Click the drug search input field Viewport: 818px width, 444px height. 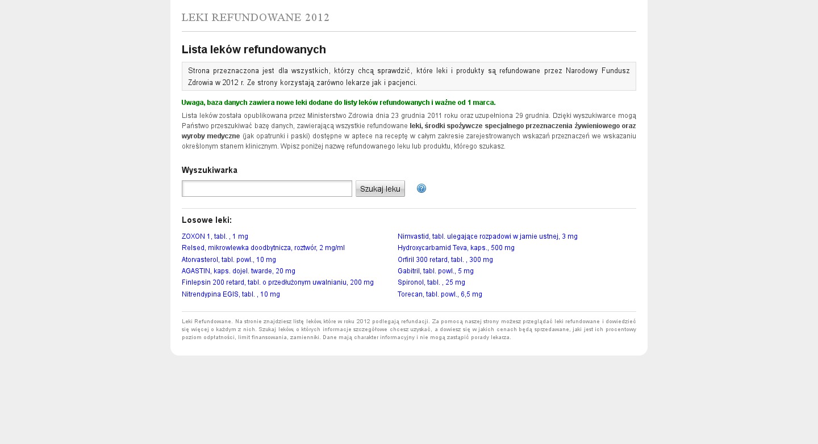[x=266, y=189]
